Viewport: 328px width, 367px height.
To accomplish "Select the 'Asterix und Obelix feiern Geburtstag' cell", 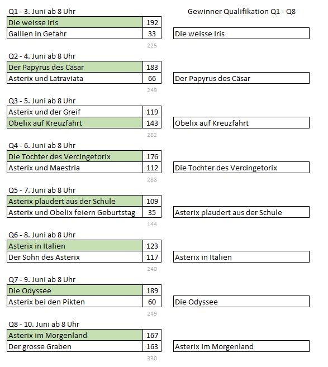I will (75, 212).
